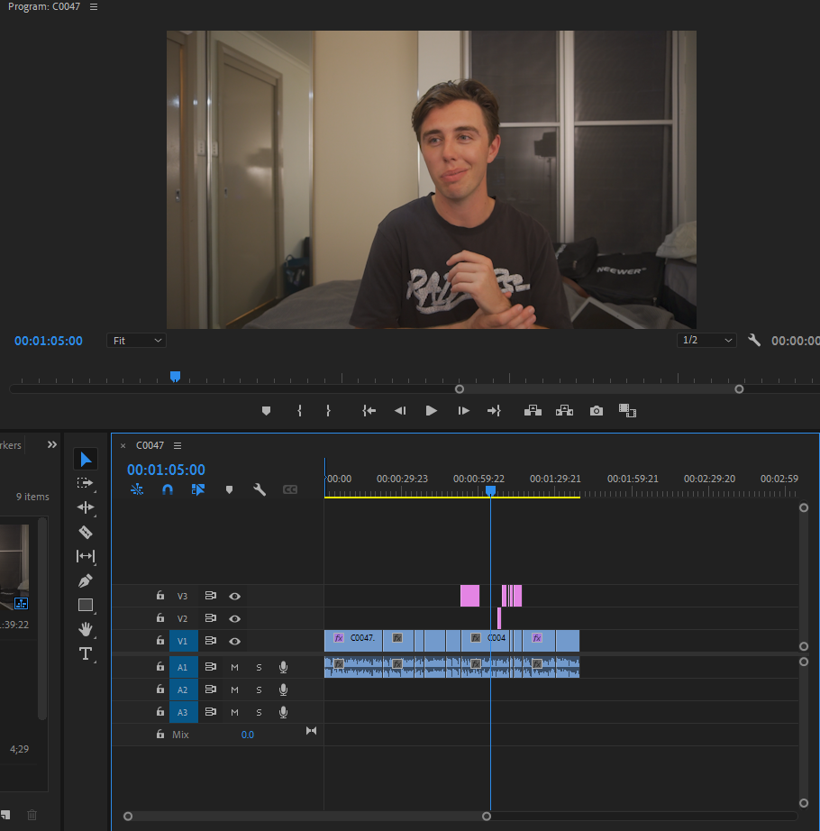
Task: Open the timeline panel menu next to C0047
Action: coord(178,445)
